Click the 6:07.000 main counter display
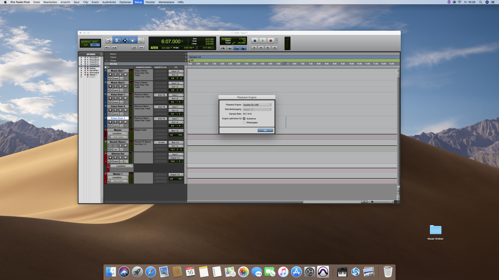Image resolution: width=499 pixels, height=280 pixels. (171, 41)
